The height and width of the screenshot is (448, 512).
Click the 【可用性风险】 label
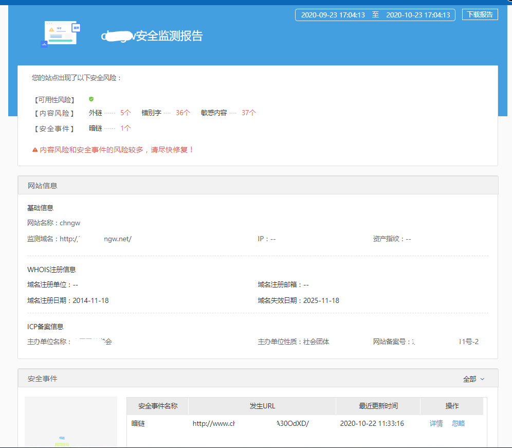click(54, 100)
